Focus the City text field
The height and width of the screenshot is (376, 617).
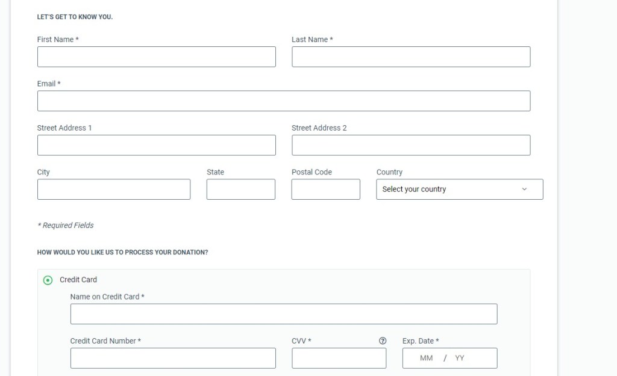[x=113, y=189]
